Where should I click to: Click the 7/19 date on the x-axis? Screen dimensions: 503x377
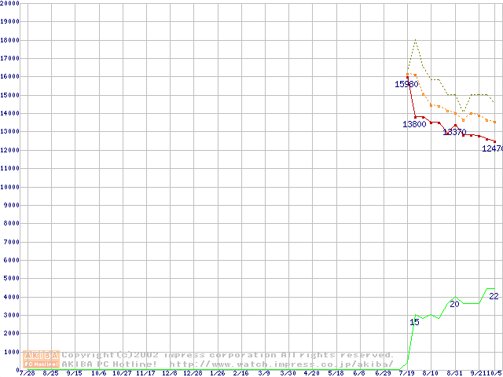[406, 373]
